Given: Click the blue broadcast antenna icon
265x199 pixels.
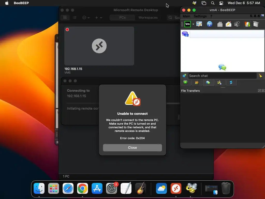Looking at the screenshot, I should point(210,24).
